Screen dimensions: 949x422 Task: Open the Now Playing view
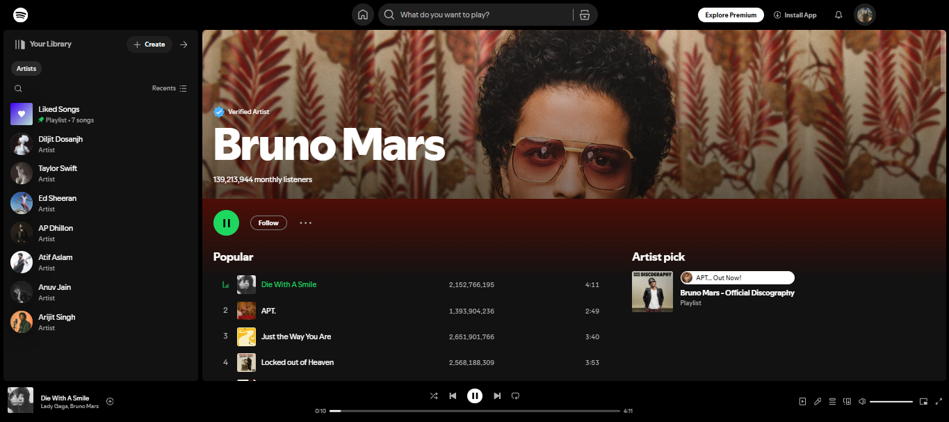point(803,401)
